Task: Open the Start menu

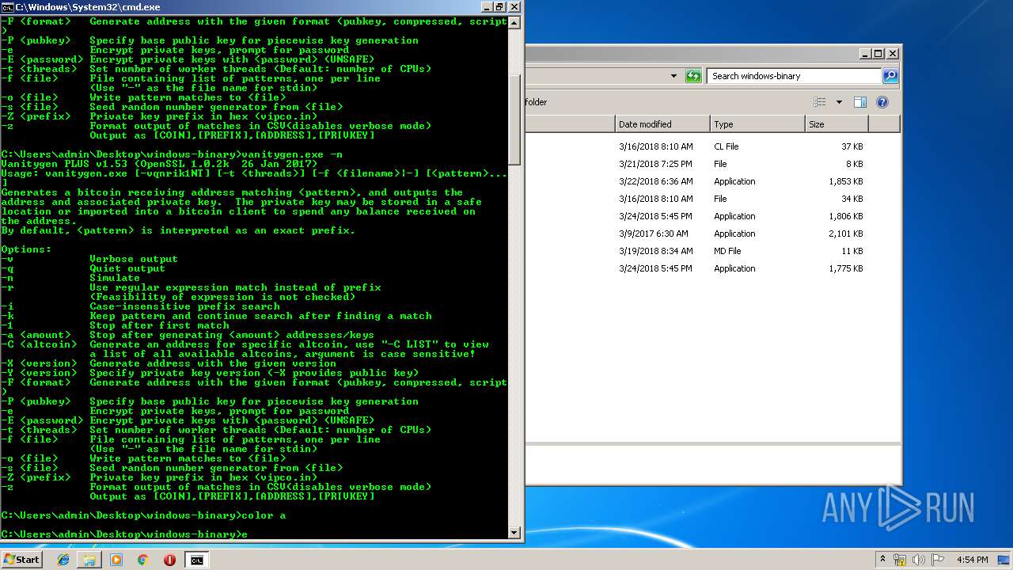Action: [x=21, y=560]
